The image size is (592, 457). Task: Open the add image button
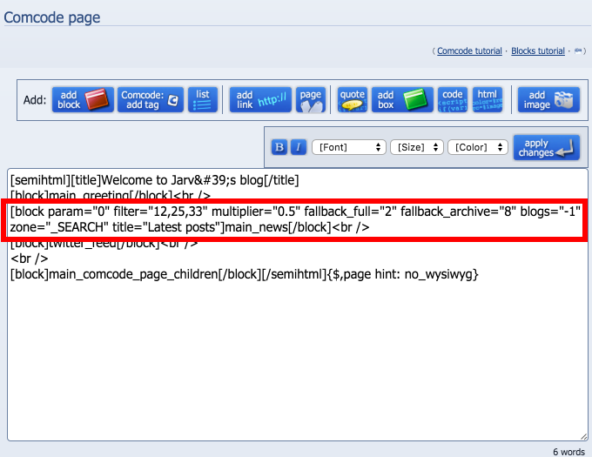coord(548,99)
